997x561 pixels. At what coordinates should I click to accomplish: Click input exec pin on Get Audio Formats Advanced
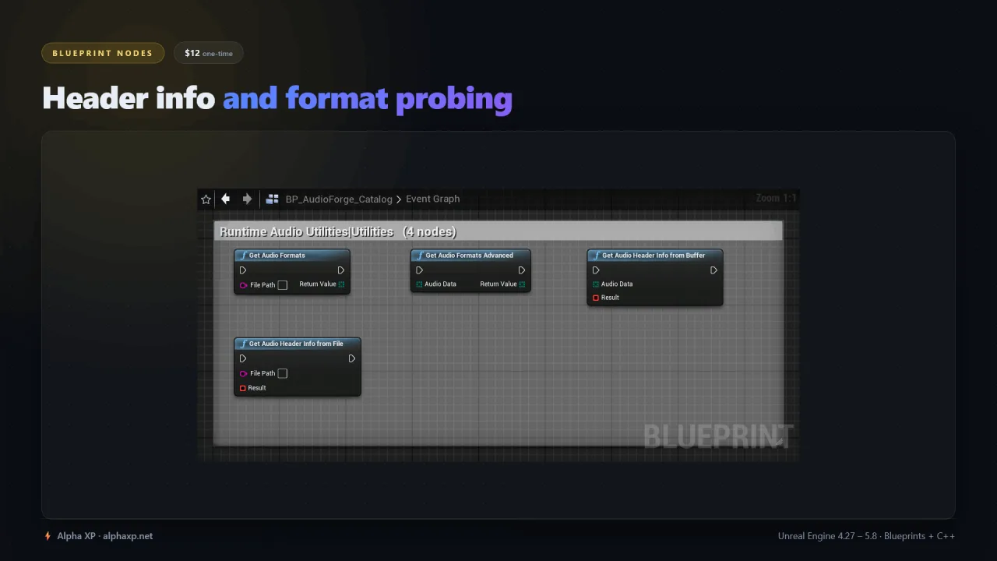420,270
